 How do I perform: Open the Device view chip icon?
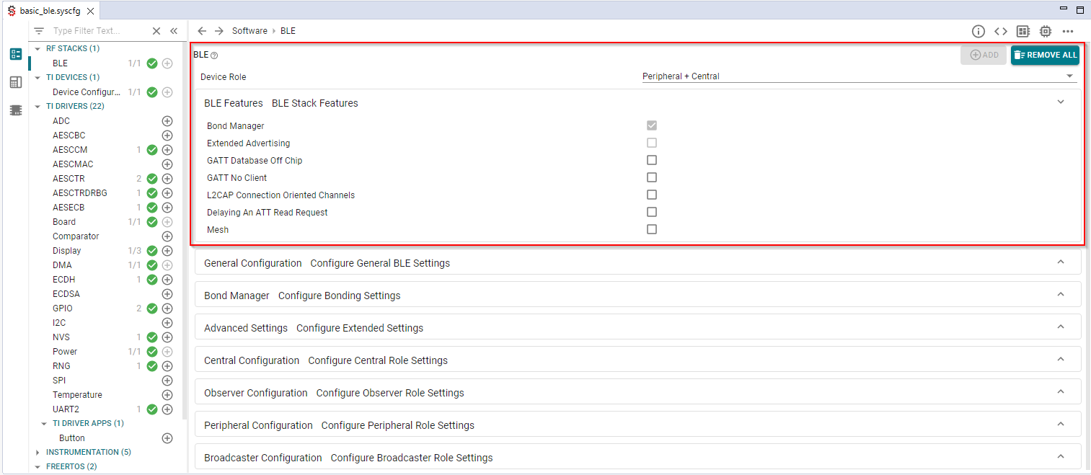pyautogui.click(x=15, y=110)
